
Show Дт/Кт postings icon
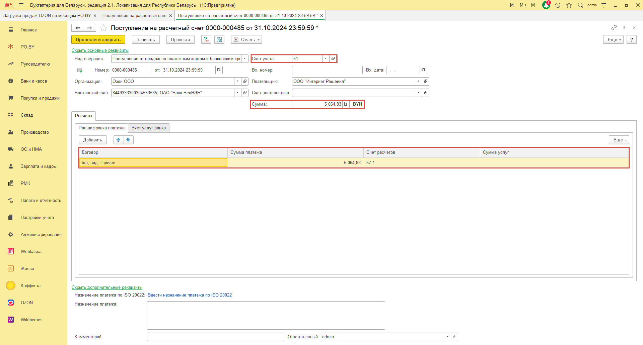pos(206,39)
